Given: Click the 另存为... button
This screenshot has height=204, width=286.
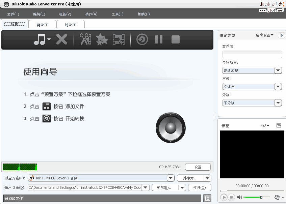Looking at the screenshot, I should point(190,178).
